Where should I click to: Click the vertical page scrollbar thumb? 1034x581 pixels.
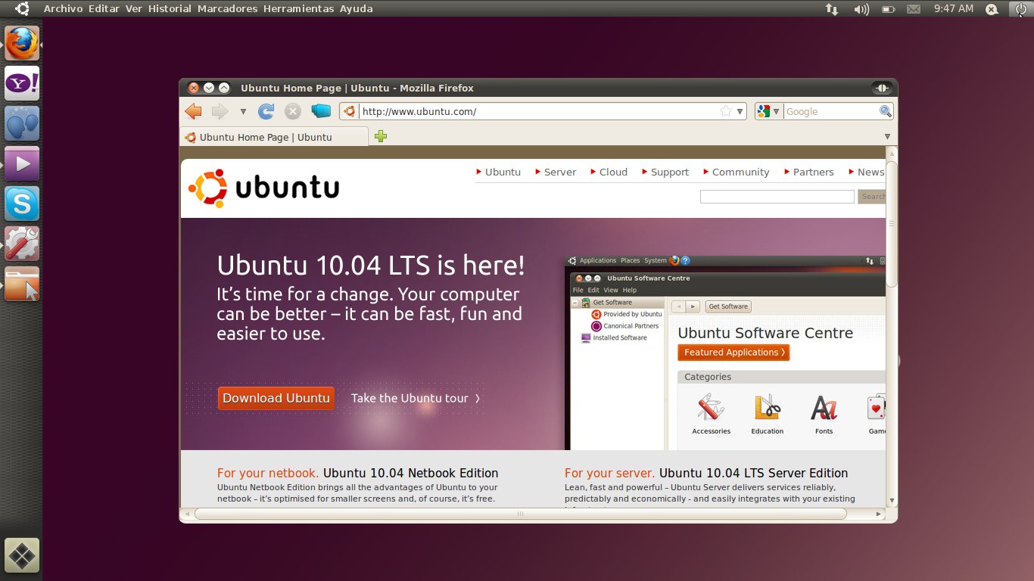point(892,224)
